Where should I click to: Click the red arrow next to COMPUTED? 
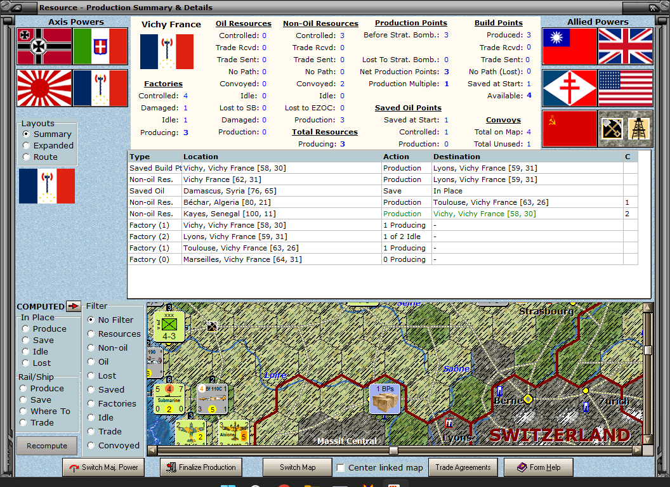coord(74,306)
